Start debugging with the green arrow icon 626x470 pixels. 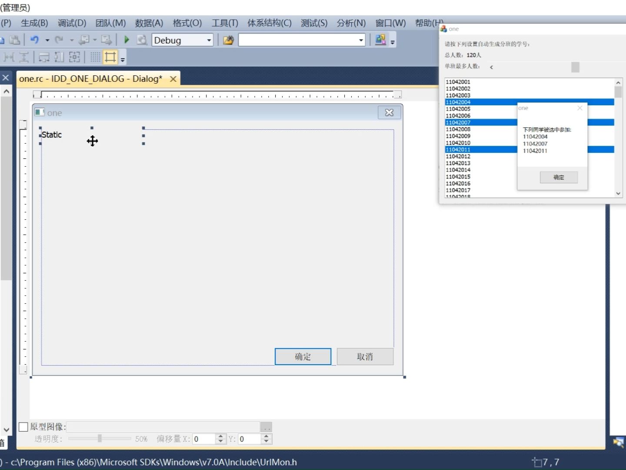tap(127, 40)
